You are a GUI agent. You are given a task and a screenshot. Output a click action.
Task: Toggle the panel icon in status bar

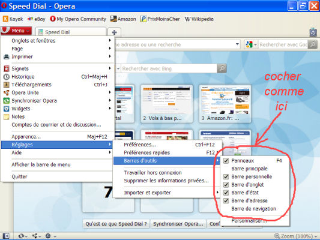pos(6,236)
